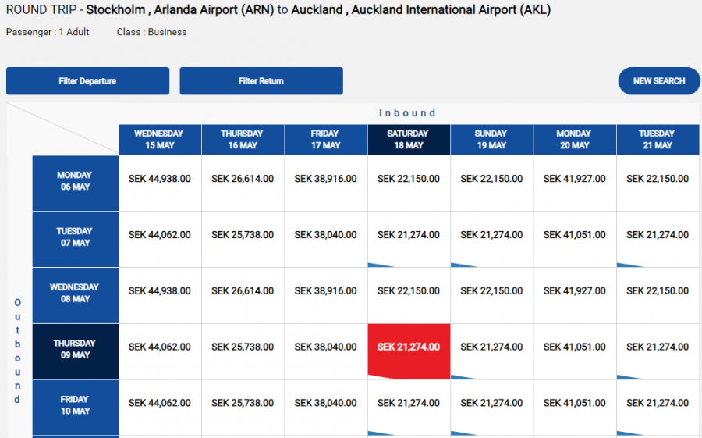Select fare for 08 May and 17 May
The width and height of the screenshot is (702, 438).
325,291
